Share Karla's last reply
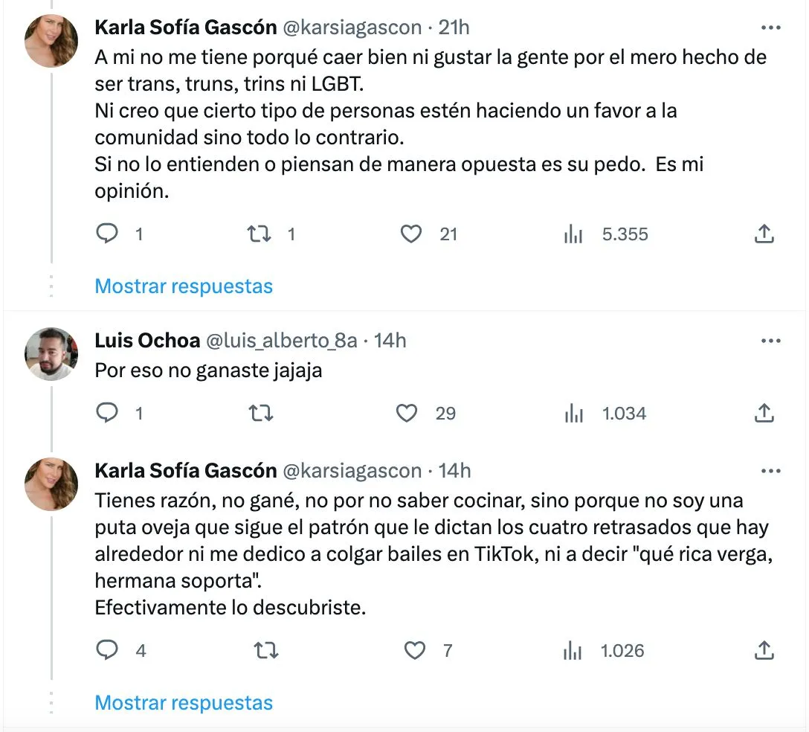The image size is (809, 732). pyautogui.click(x=764, y=649)
